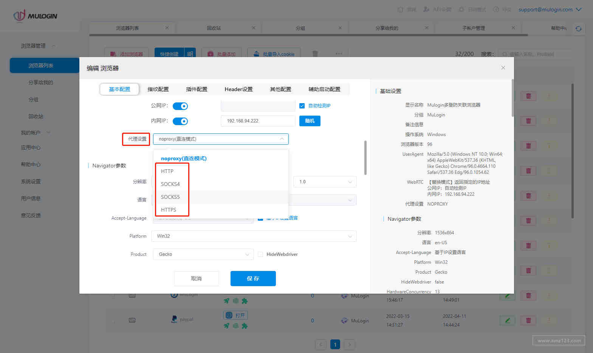593x353 pixels.
Task: Open the 1.0 ratio dropdown beside 分辨率
Action: 325,182
